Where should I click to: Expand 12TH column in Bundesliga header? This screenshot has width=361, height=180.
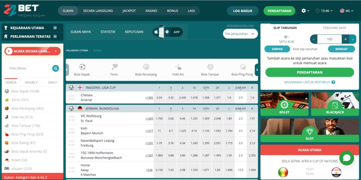[x=206, y=111]
